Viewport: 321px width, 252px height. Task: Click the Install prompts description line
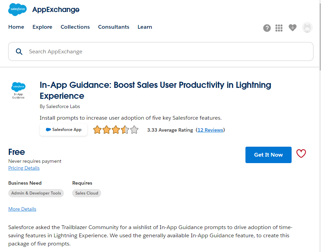(x=131, y=118)
